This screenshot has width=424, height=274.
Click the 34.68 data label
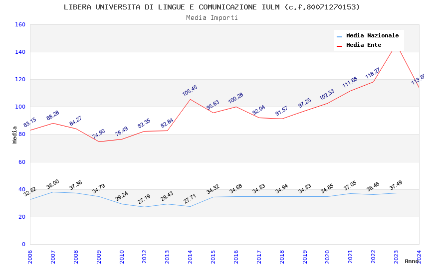click(236, 189)
